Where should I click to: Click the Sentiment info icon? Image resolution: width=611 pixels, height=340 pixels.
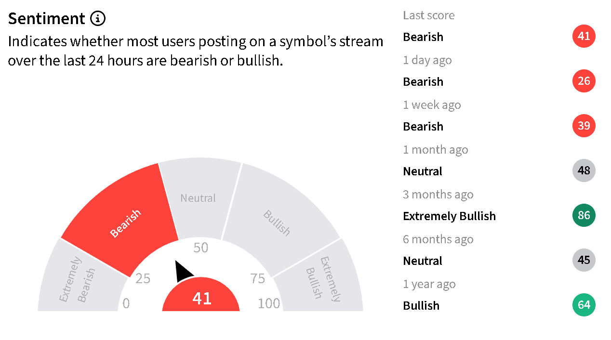pyautogui.click(x=98, y=19)
